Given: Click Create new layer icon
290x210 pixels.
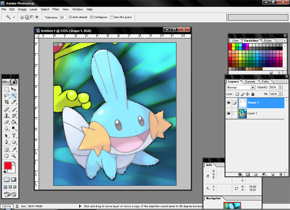Looking at the screenshot, I should click(273, 174).
